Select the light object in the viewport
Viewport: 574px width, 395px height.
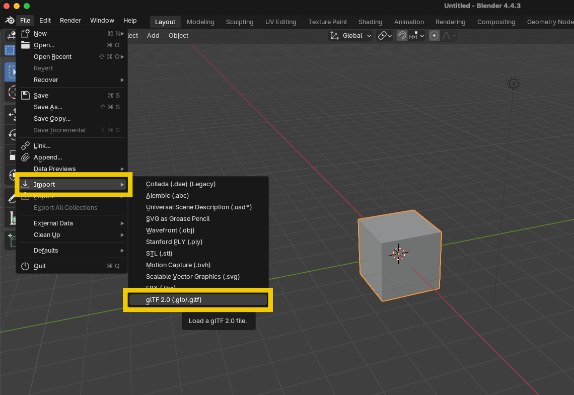(514, 84)
